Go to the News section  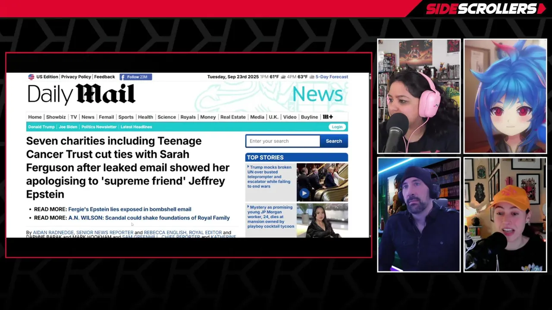(x=88, y=117)
